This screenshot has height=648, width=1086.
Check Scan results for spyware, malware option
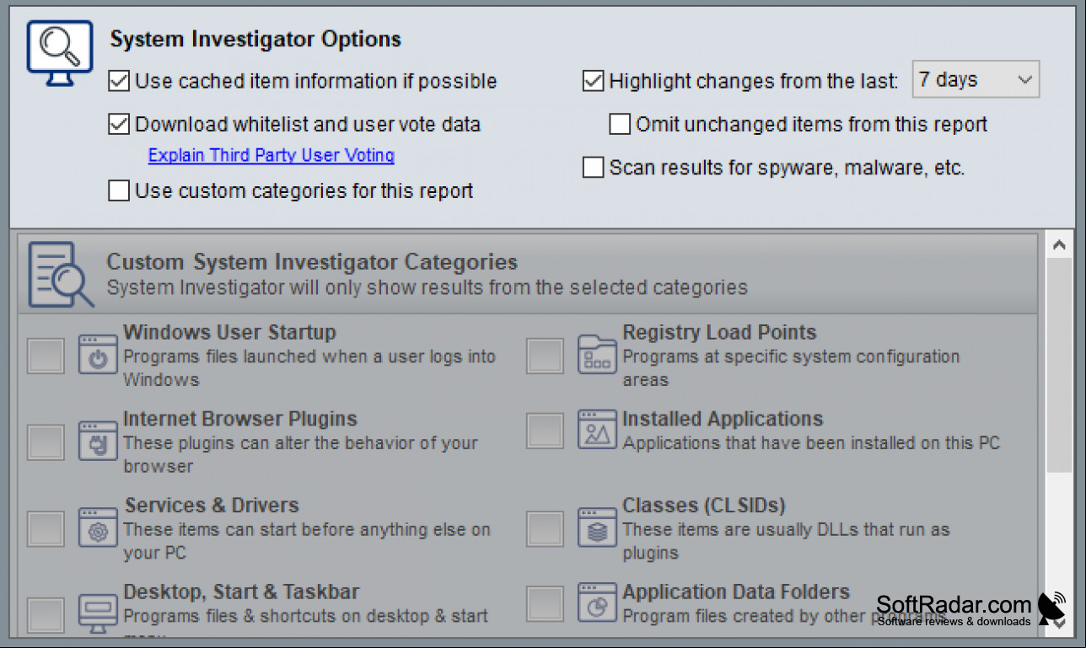pyautogui.click(x=593, y=168)
